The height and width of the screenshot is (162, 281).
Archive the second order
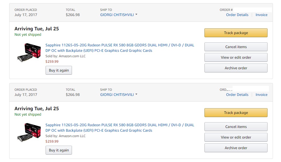pyautogui.click(x=236, y=148)
